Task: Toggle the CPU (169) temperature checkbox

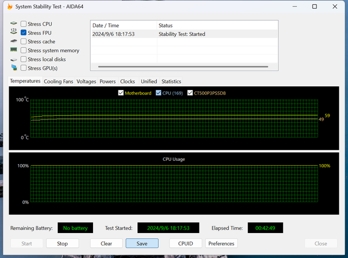Action: pos(158,93)
